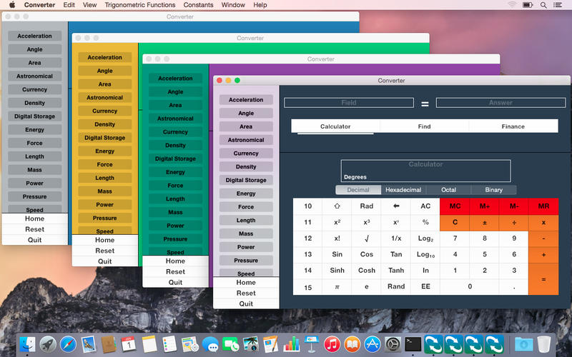Select Hexadecimal number mode
This screenshot has width=572, height=357.
click(x=403, y=190)
